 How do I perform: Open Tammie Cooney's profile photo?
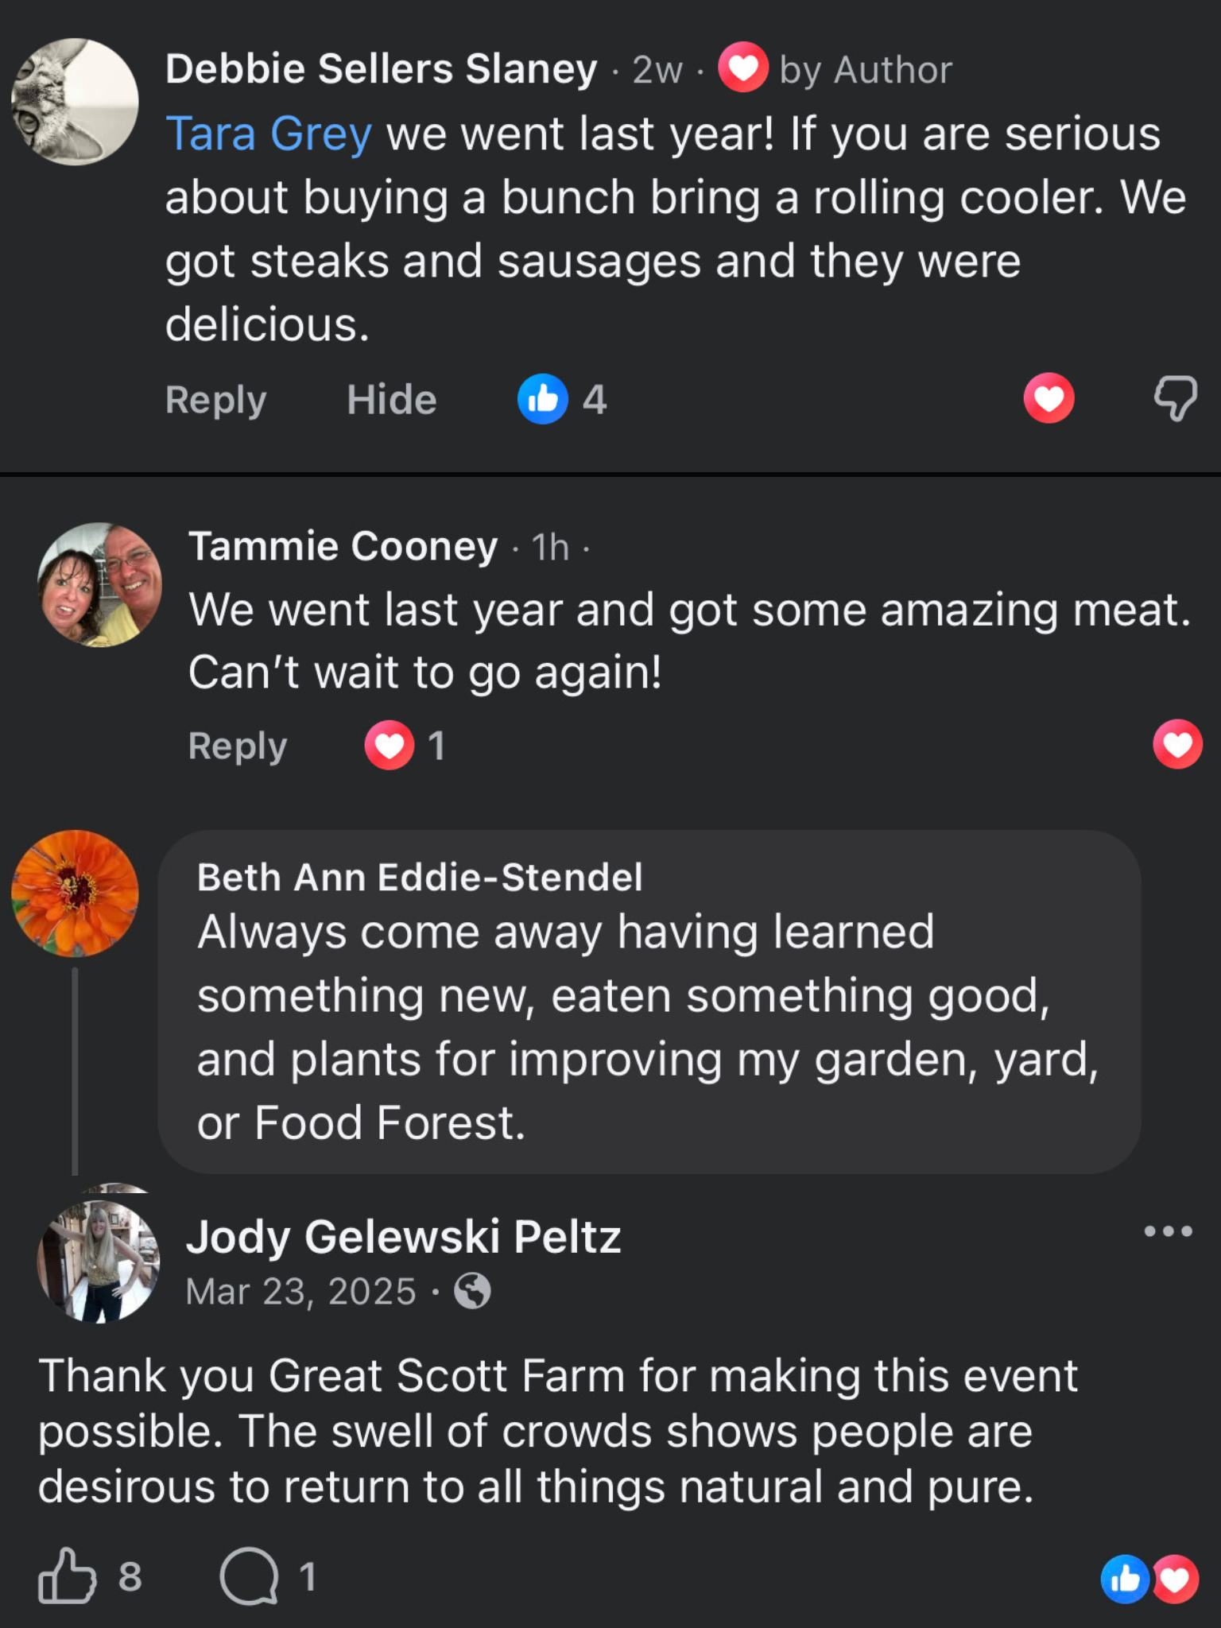[99, 584]
